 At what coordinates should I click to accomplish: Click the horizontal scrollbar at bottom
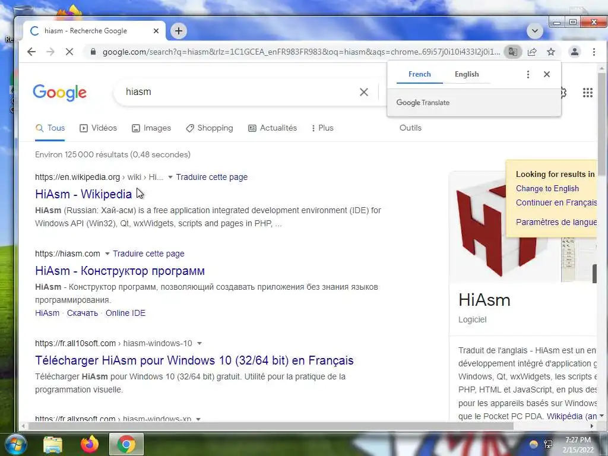pyautogui.click(x=271, y=426)
